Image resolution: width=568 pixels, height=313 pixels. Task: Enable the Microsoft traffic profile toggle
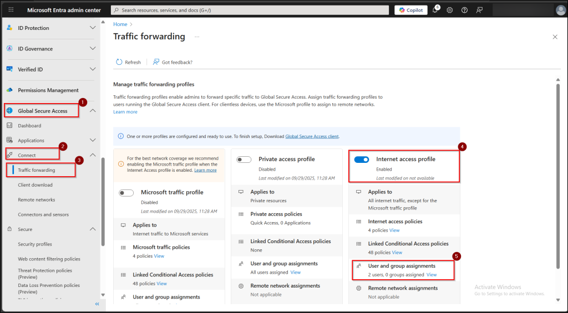[126, 193]
